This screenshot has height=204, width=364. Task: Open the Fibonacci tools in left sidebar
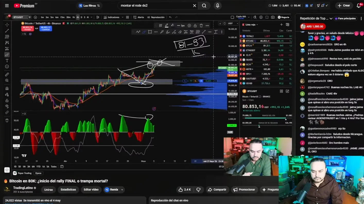coord(7,37)
